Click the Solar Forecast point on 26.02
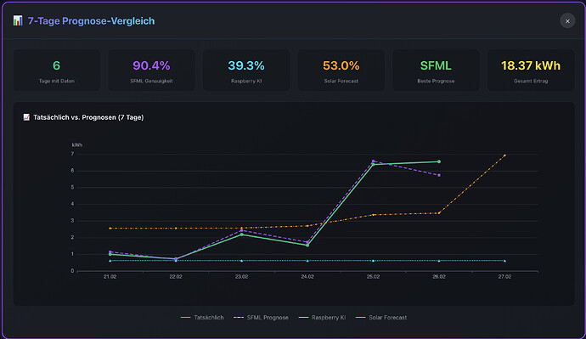Viewport: 586px width, 339px height. point(439,213)
